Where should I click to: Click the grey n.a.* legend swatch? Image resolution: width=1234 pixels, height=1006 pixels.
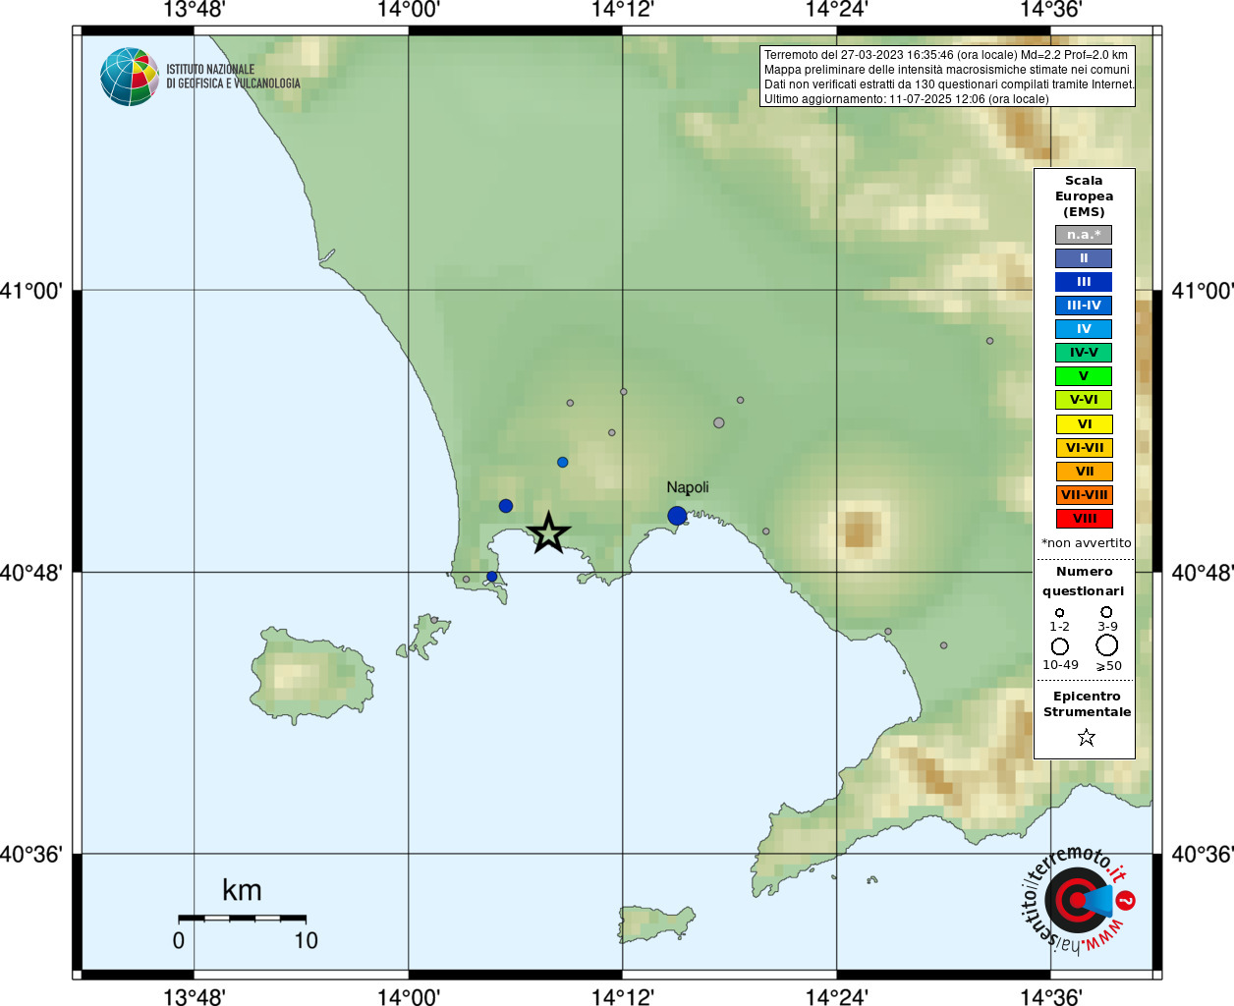[x=1085, y=235]
